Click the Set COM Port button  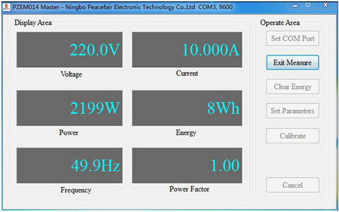click(x=292, y=39)
